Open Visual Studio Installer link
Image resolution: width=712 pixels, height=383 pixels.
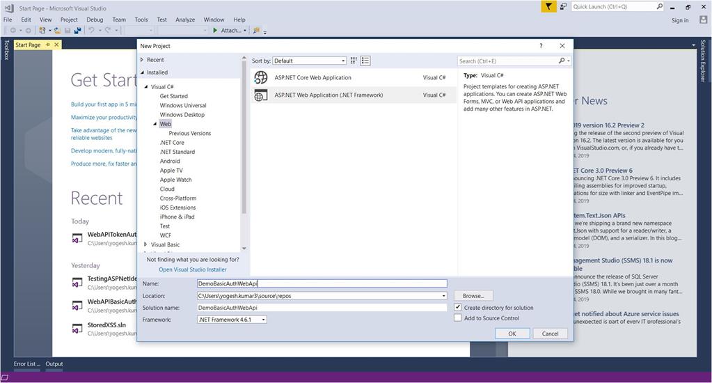click(x=193, y=269)
